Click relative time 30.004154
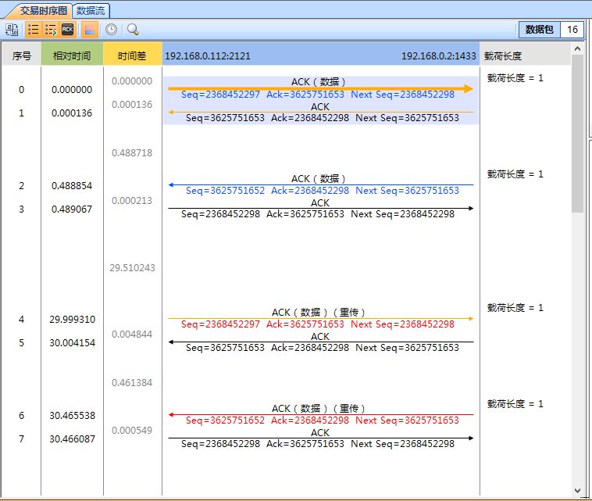 pyautogui.click(x=72, y=342)
